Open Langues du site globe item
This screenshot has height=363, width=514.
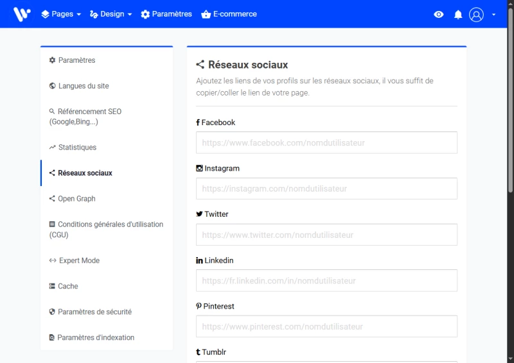[84, 86]
